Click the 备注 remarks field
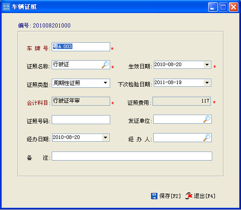241x210 pixels. click(132, 156)
